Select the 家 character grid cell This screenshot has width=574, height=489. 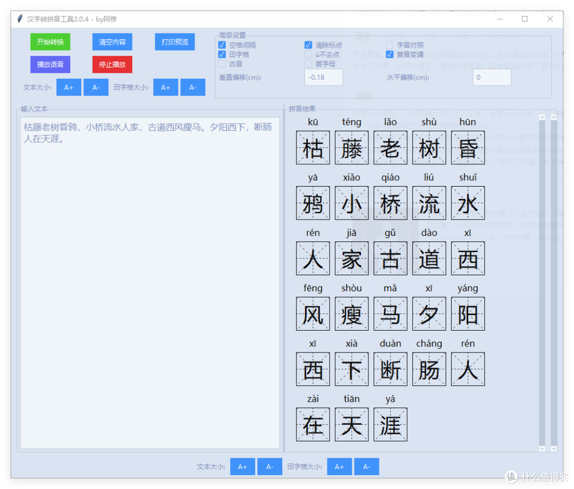pyautogui.click(x=351, y=258)
